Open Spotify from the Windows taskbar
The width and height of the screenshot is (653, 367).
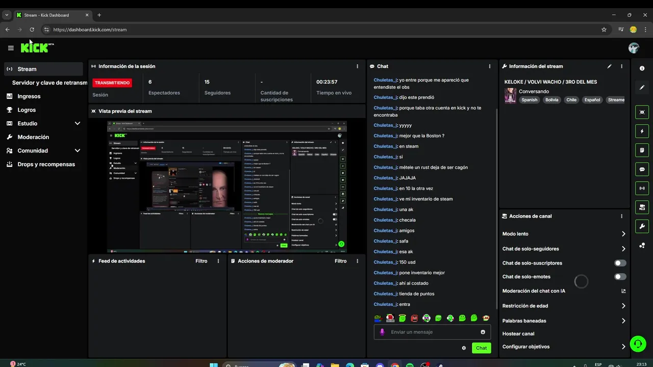pos(410,365)
